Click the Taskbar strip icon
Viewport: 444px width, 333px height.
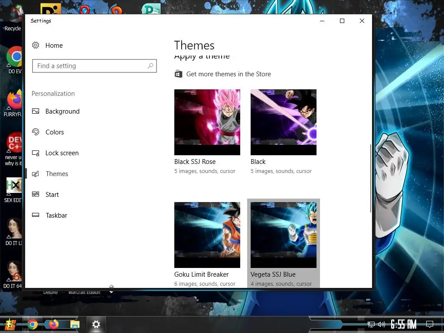pyautogui.click(x=36, y=215)
